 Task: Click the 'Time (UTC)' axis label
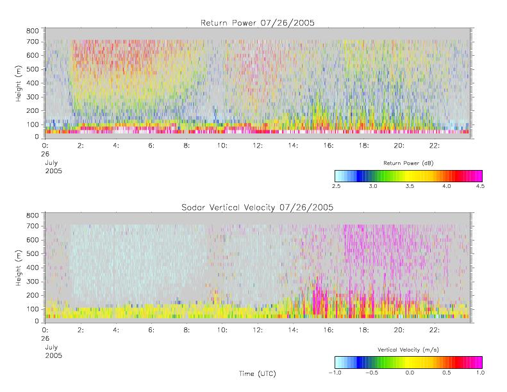[x=258, y=373]
